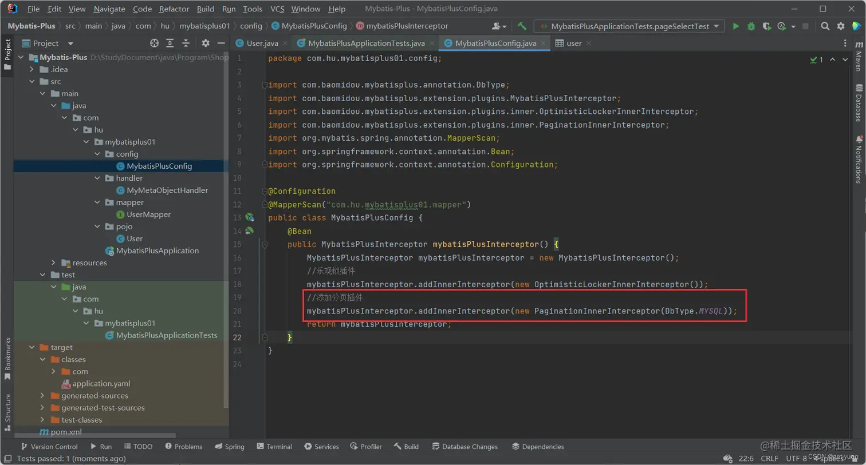Open the Maven tool window

859,57
